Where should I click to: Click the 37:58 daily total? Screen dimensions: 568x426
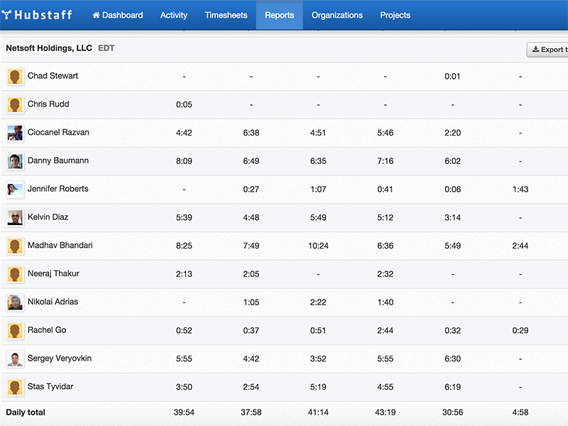[x=251, y=413]
